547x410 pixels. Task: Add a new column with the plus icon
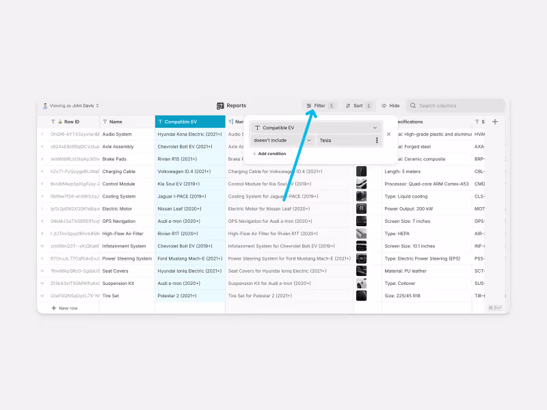coord(494,122)
